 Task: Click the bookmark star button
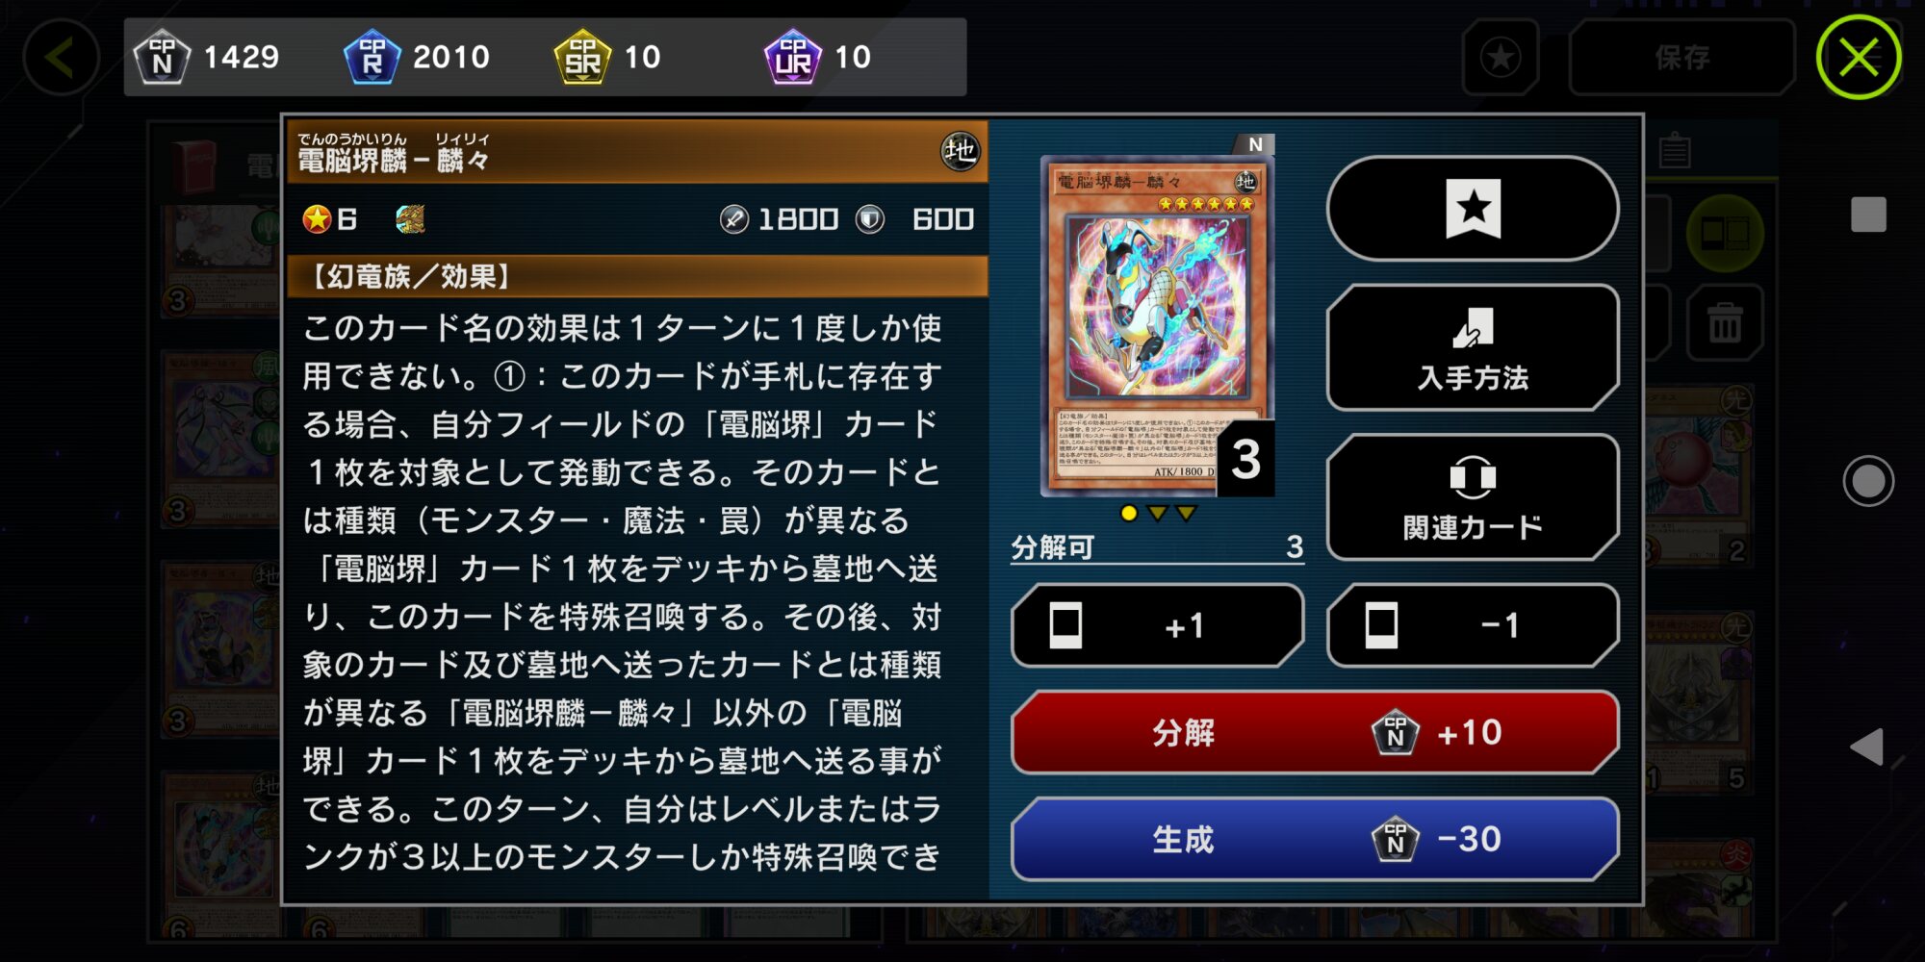(1473, 208)
